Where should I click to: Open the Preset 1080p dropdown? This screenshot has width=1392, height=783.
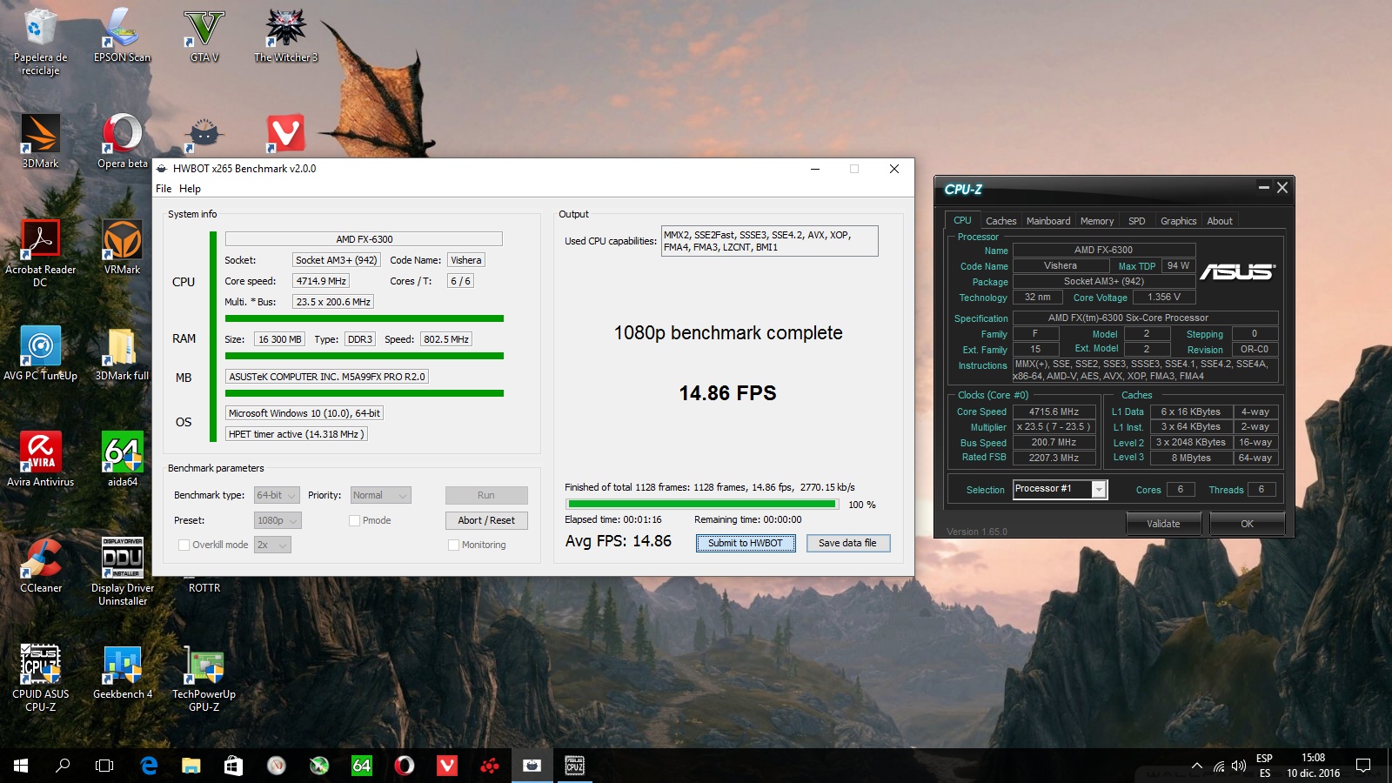pos(278,520)
